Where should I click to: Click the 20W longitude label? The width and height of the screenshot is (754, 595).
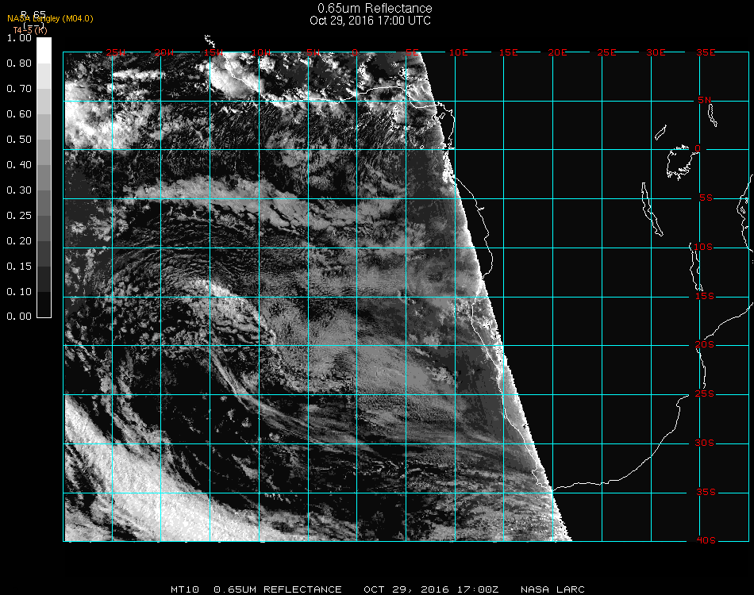164,52
